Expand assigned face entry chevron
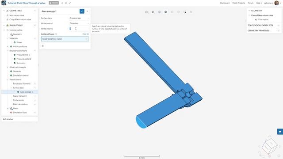Image resolution: width=283 pixels, height=159 pixels. [x=86, y=39]
